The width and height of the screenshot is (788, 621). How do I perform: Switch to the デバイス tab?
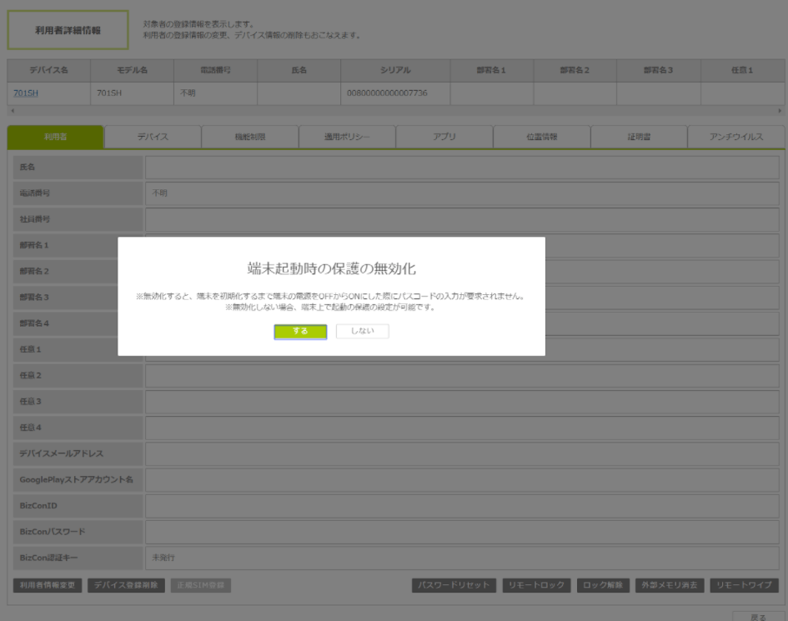point(153,137)
